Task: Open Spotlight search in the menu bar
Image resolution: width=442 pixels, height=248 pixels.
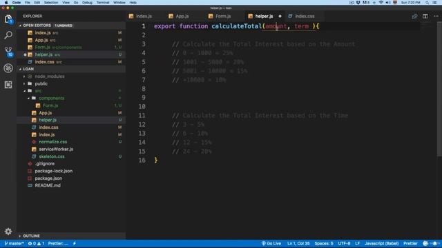Action: pyautogui.click(x=427, y=3)
